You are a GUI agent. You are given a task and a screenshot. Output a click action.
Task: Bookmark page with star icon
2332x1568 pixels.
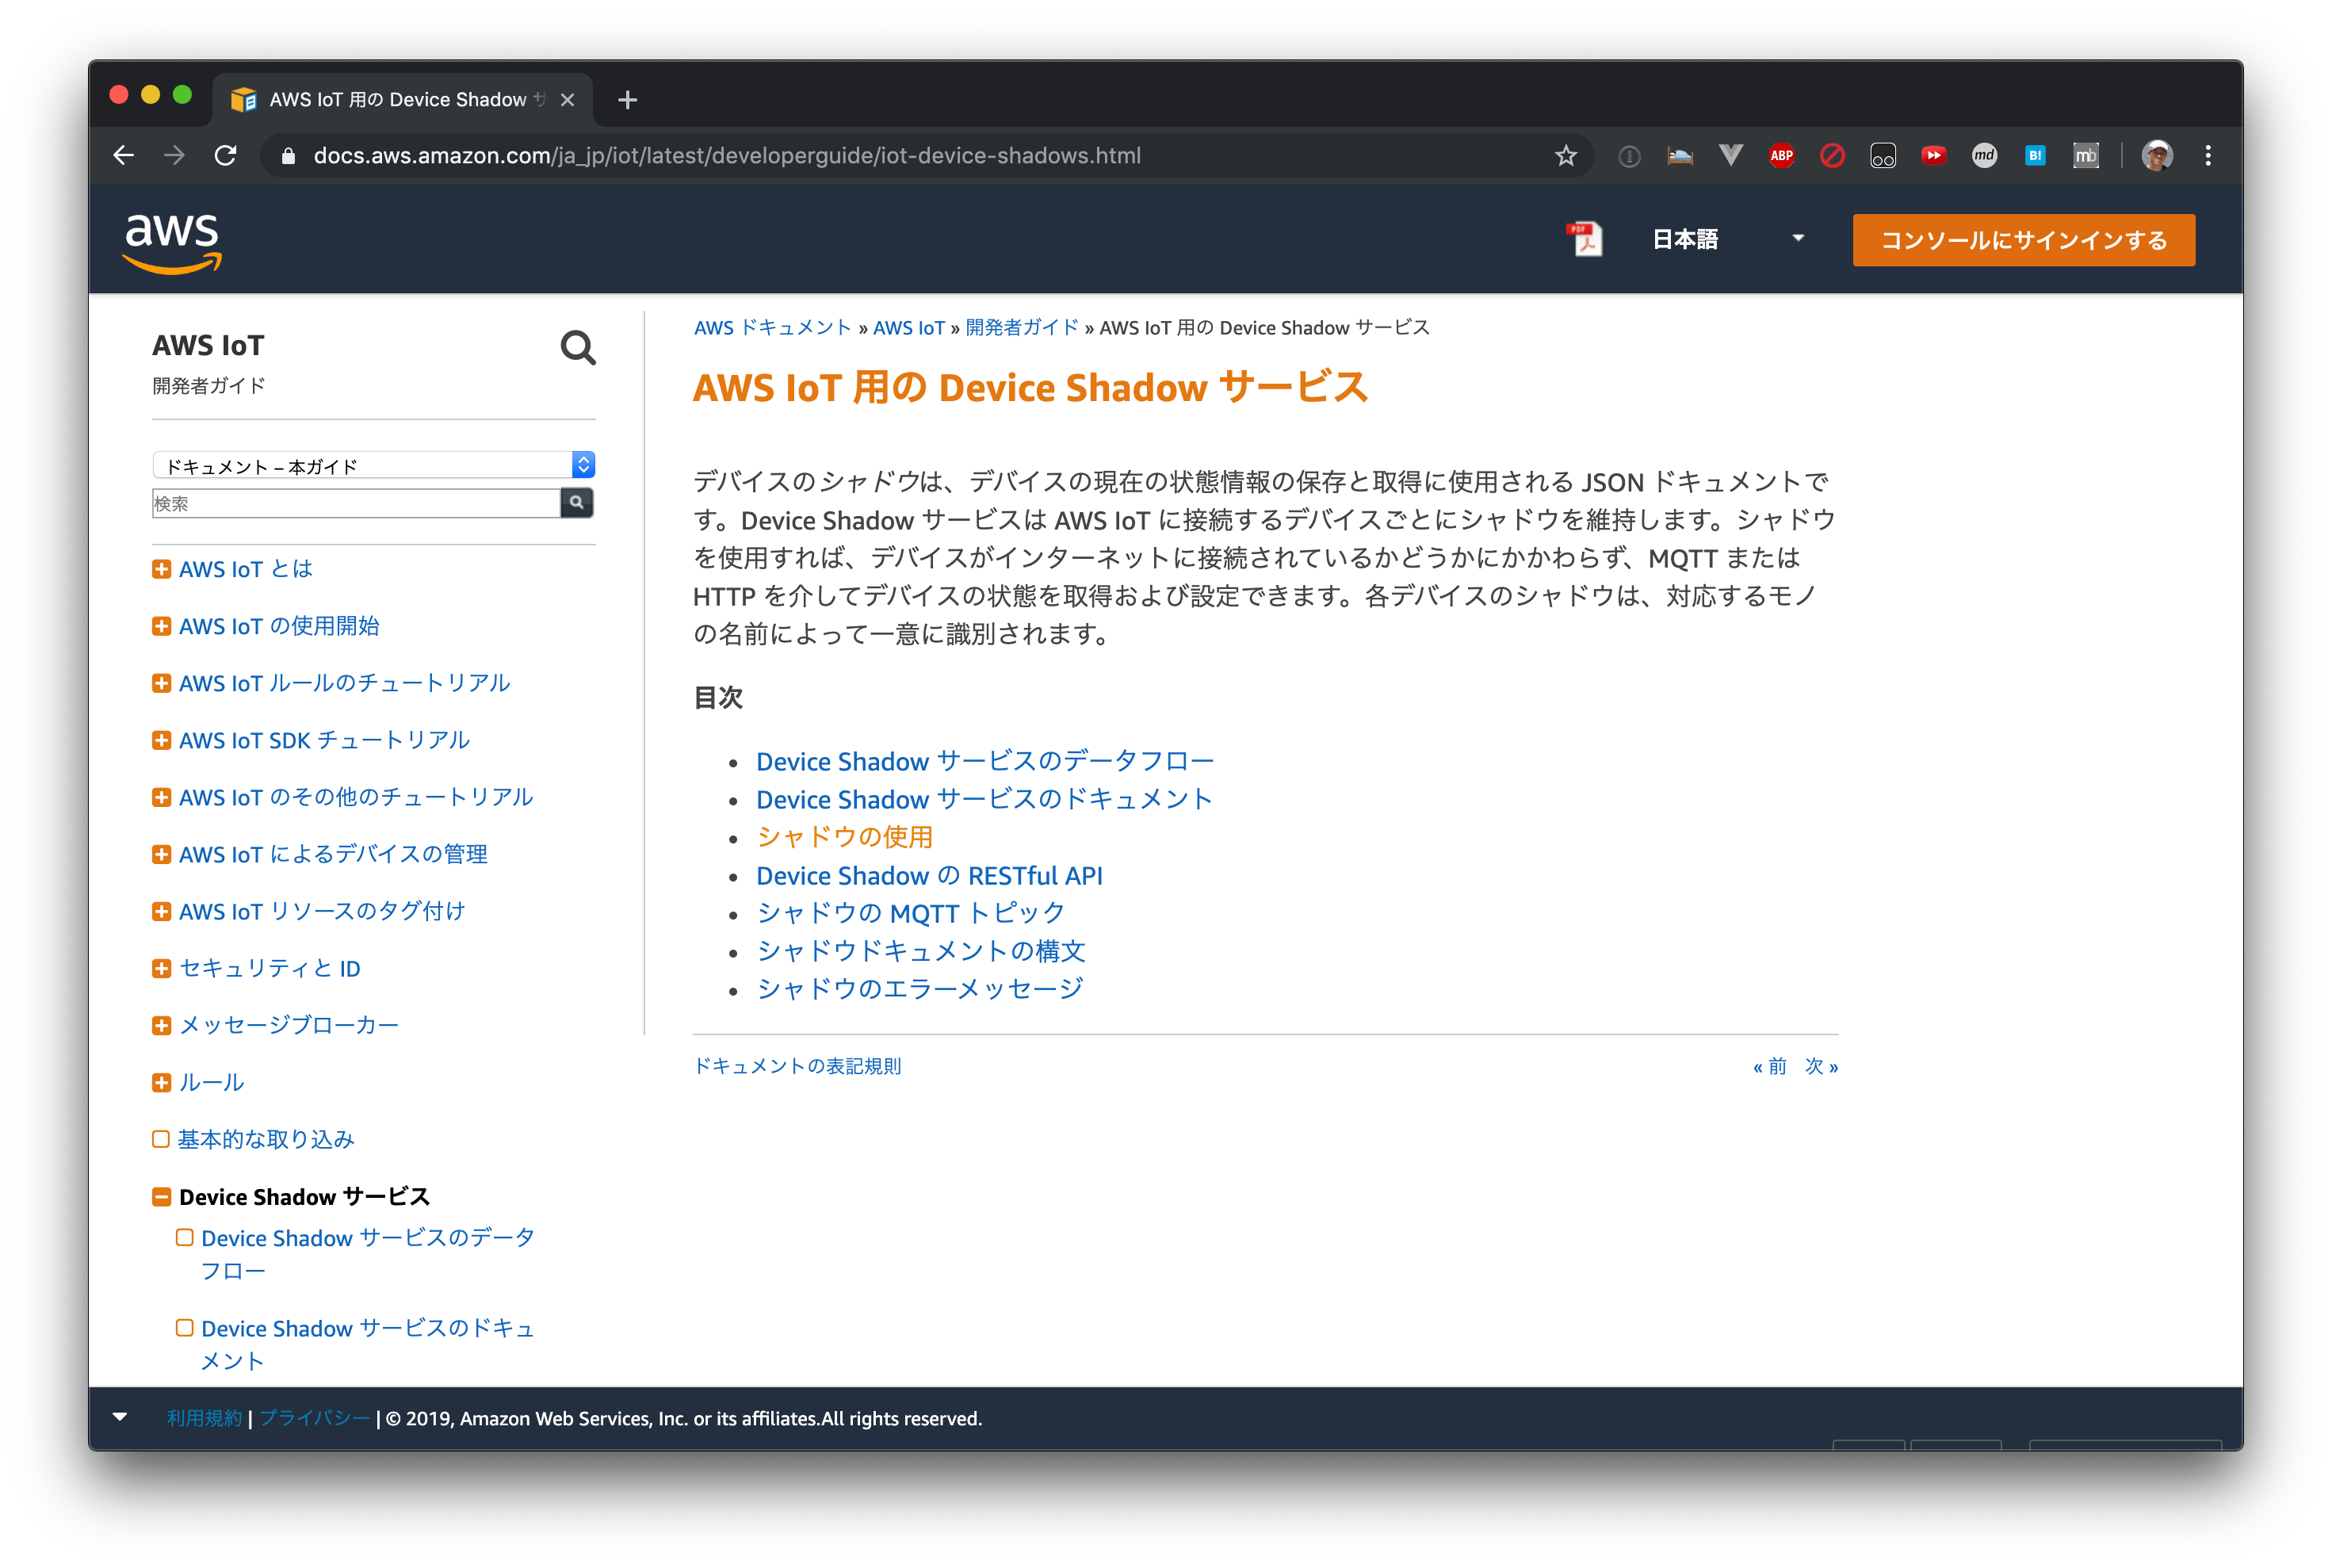[x=1566, y=156]
